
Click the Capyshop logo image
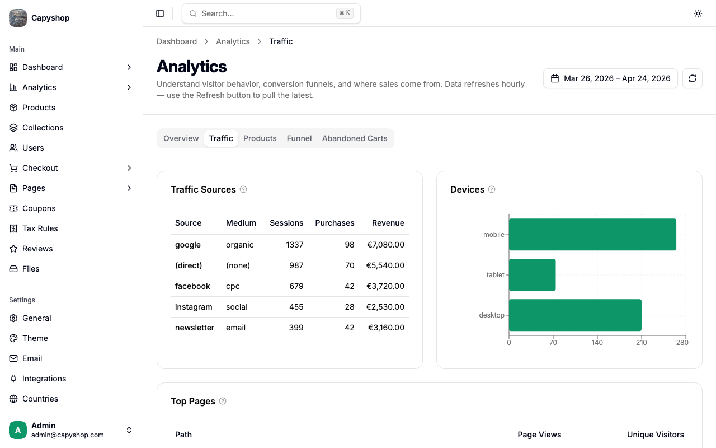18,18
